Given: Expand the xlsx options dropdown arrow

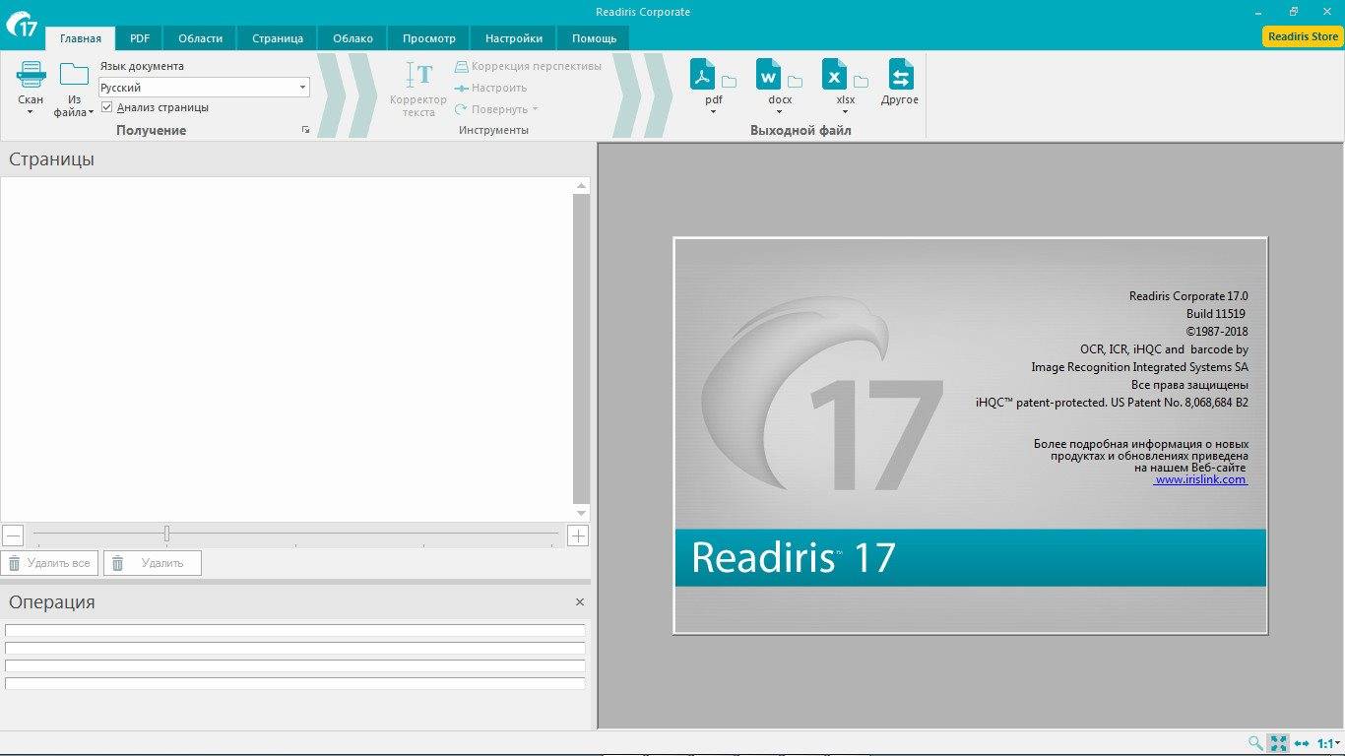Looking at the screenshot, I should click(845, 112).
